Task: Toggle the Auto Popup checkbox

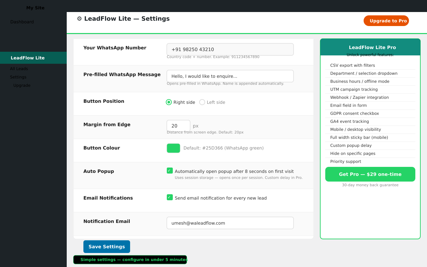Action: click(x=170, y=171)
